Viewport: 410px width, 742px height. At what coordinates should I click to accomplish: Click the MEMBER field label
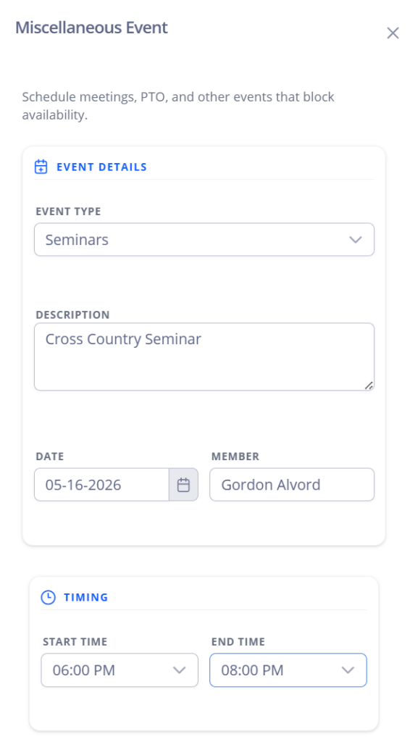pos(235,457)
